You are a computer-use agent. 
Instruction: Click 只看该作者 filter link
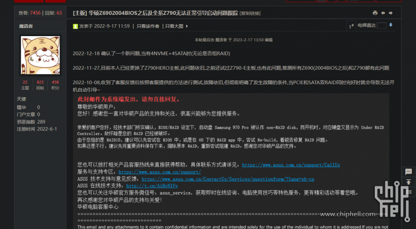tap(148, 26)
